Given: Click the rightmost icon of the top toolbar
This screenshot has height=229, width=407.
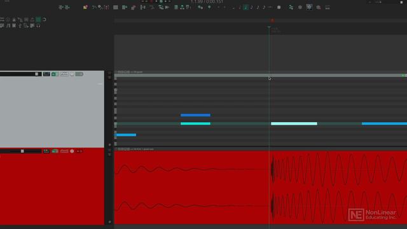Looking at the screenshot, I should 328,8.
